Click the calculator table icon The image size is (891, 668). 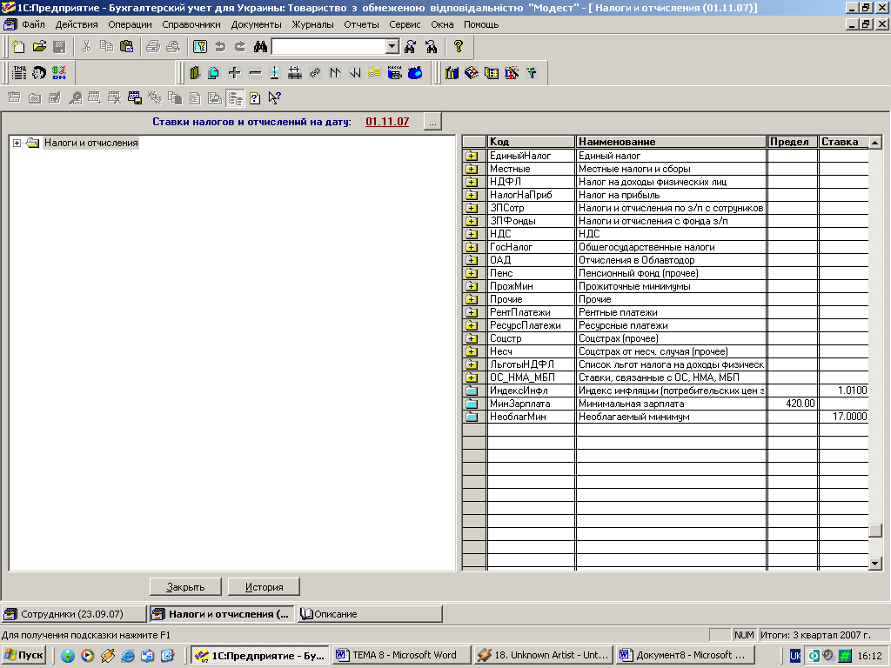coord(491,73)
